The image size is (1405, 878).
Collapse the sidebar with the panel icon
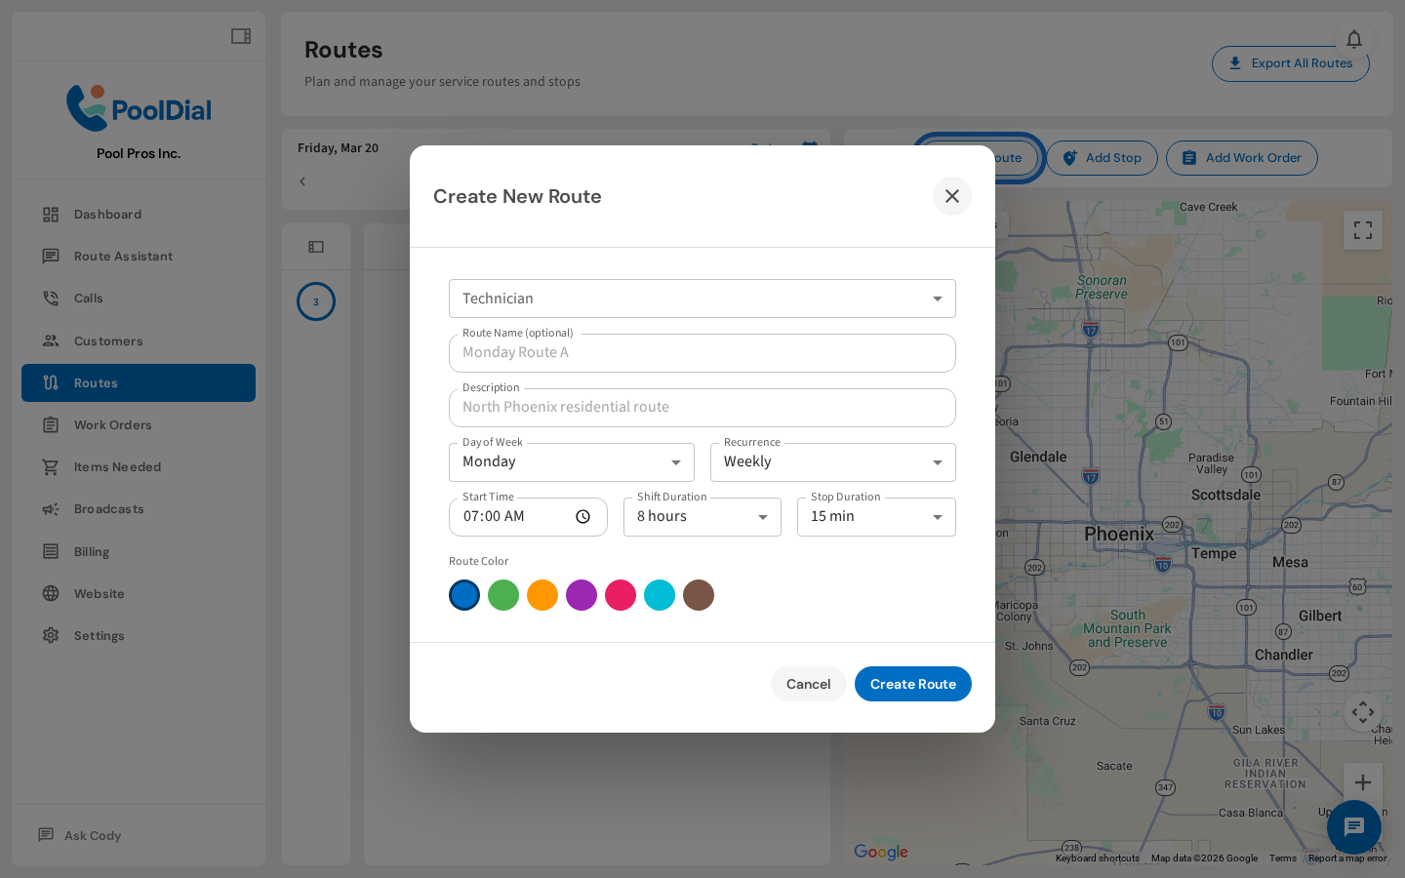pos(240,35)
